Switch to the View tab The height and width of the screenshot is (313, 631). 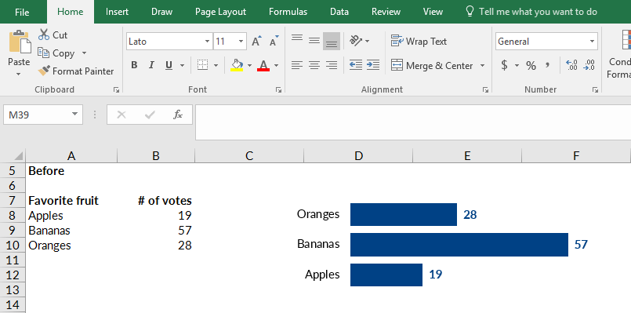(x=433, y=12)
